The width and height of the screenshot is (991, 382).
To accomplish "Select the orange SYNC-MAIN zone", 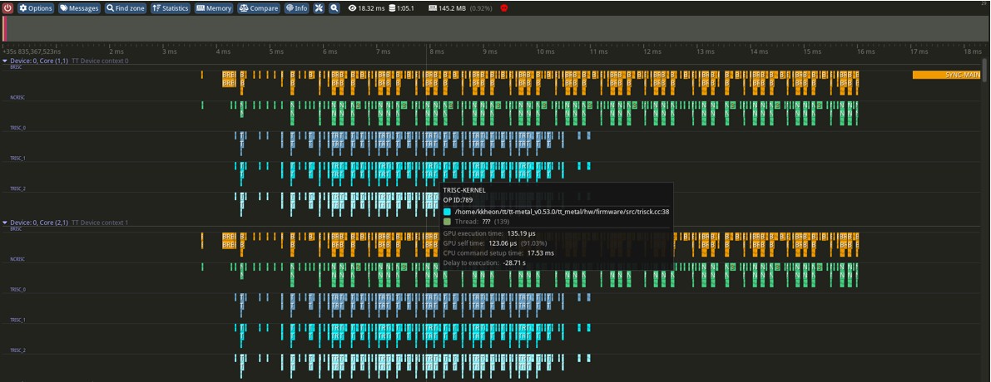I will tap(946, 75).
